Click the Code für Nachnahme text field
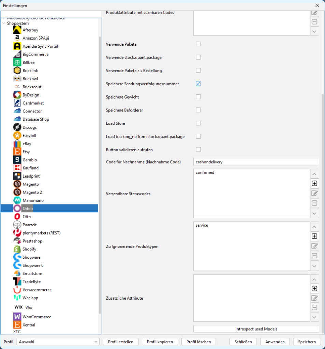Screen dimensions: 325x349 point(256,162)
